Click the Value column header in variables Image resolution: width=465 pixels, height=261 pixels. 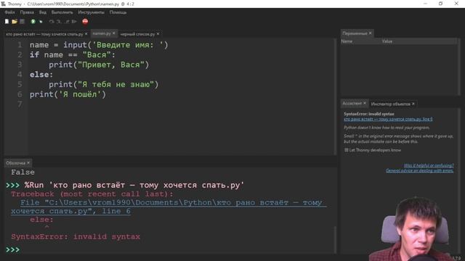387,41
